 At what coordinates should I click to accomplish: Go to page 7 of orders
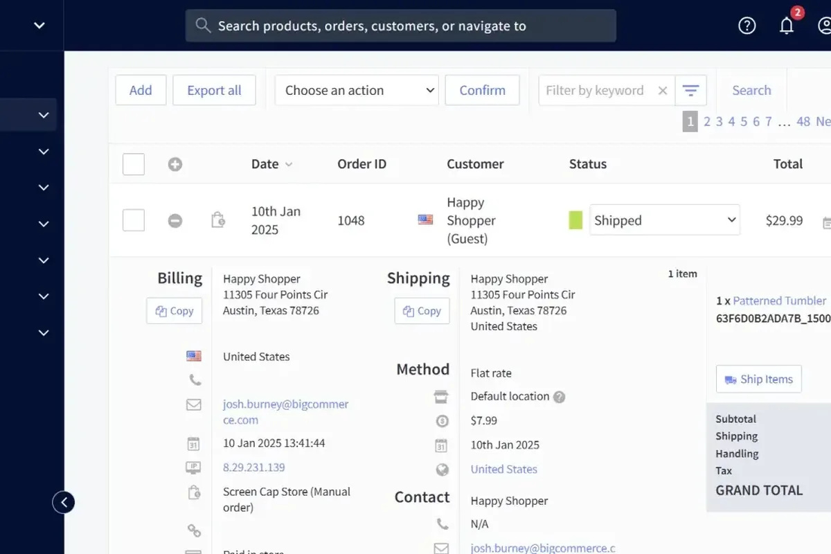click(x=769, y=122)
